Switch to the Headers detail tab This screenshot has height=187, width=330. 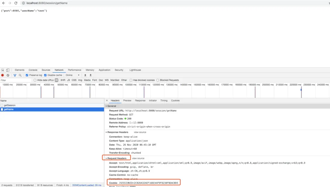[115, 101]
